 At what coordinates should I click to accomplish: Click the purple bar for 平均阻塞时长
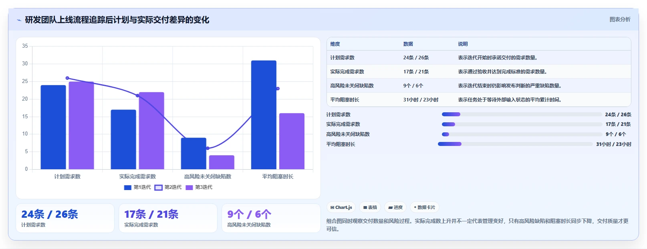pos(292,141)
